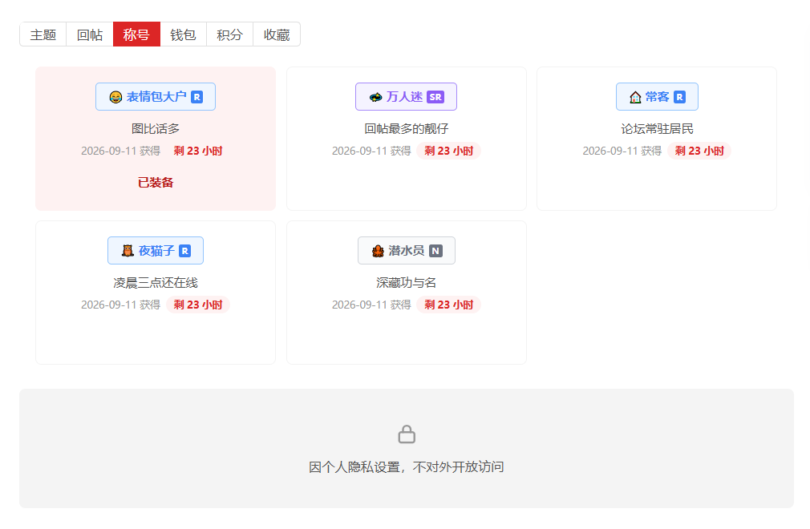The image size is (810, 529).
Task: Select the 万人迷 title card
Action: point(407,139)
